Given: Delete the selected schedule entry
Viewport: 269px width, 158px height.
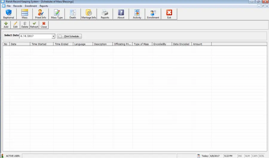Looking at the screenshot, I should tap(25, 25).
